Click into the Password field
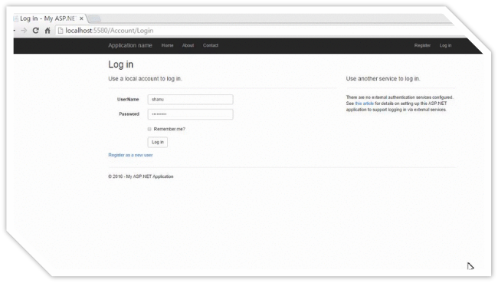The height and width of the screenshot is (283, 498). coord(190,114)
